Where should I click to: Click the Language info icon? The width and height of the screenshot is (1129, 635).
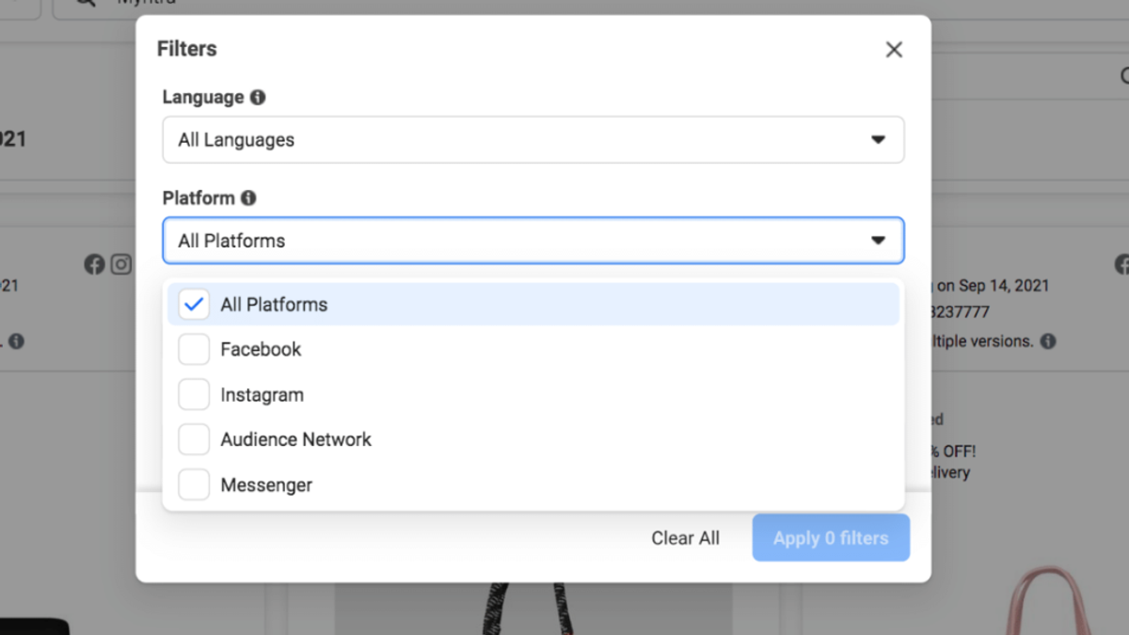259,97
